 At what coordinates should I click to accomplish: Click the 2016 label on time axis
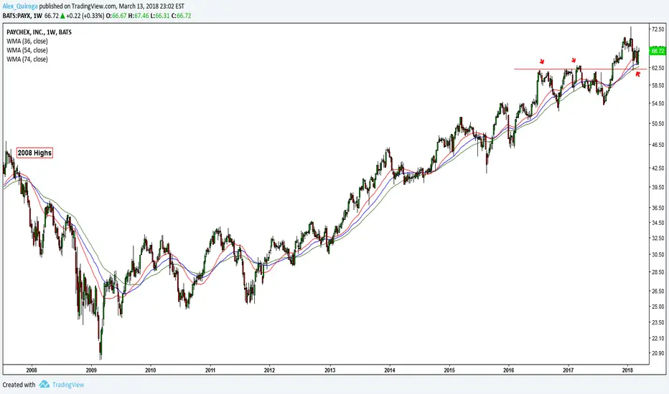tap(509, 370)
